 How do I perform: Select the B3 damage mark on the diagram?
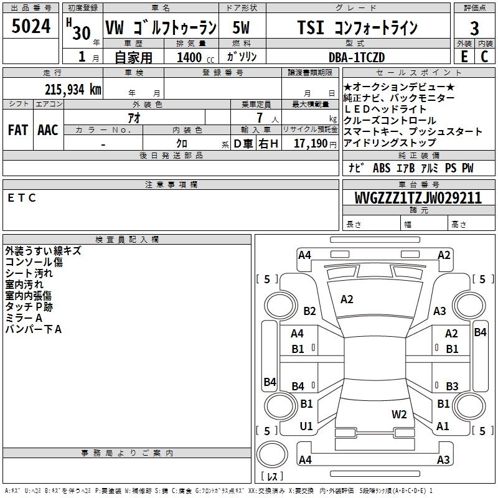[451, 387]
